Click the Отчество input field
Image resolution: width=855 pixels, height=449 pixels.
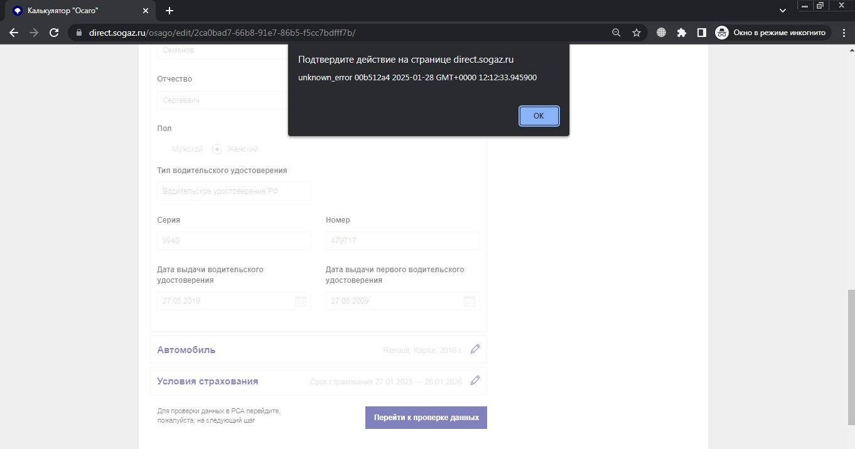coord(234,100)
